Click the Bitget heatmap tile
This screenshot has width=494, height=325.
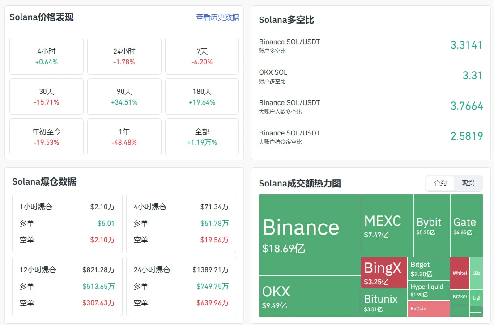pyautogui.click(x=429, y=269)
